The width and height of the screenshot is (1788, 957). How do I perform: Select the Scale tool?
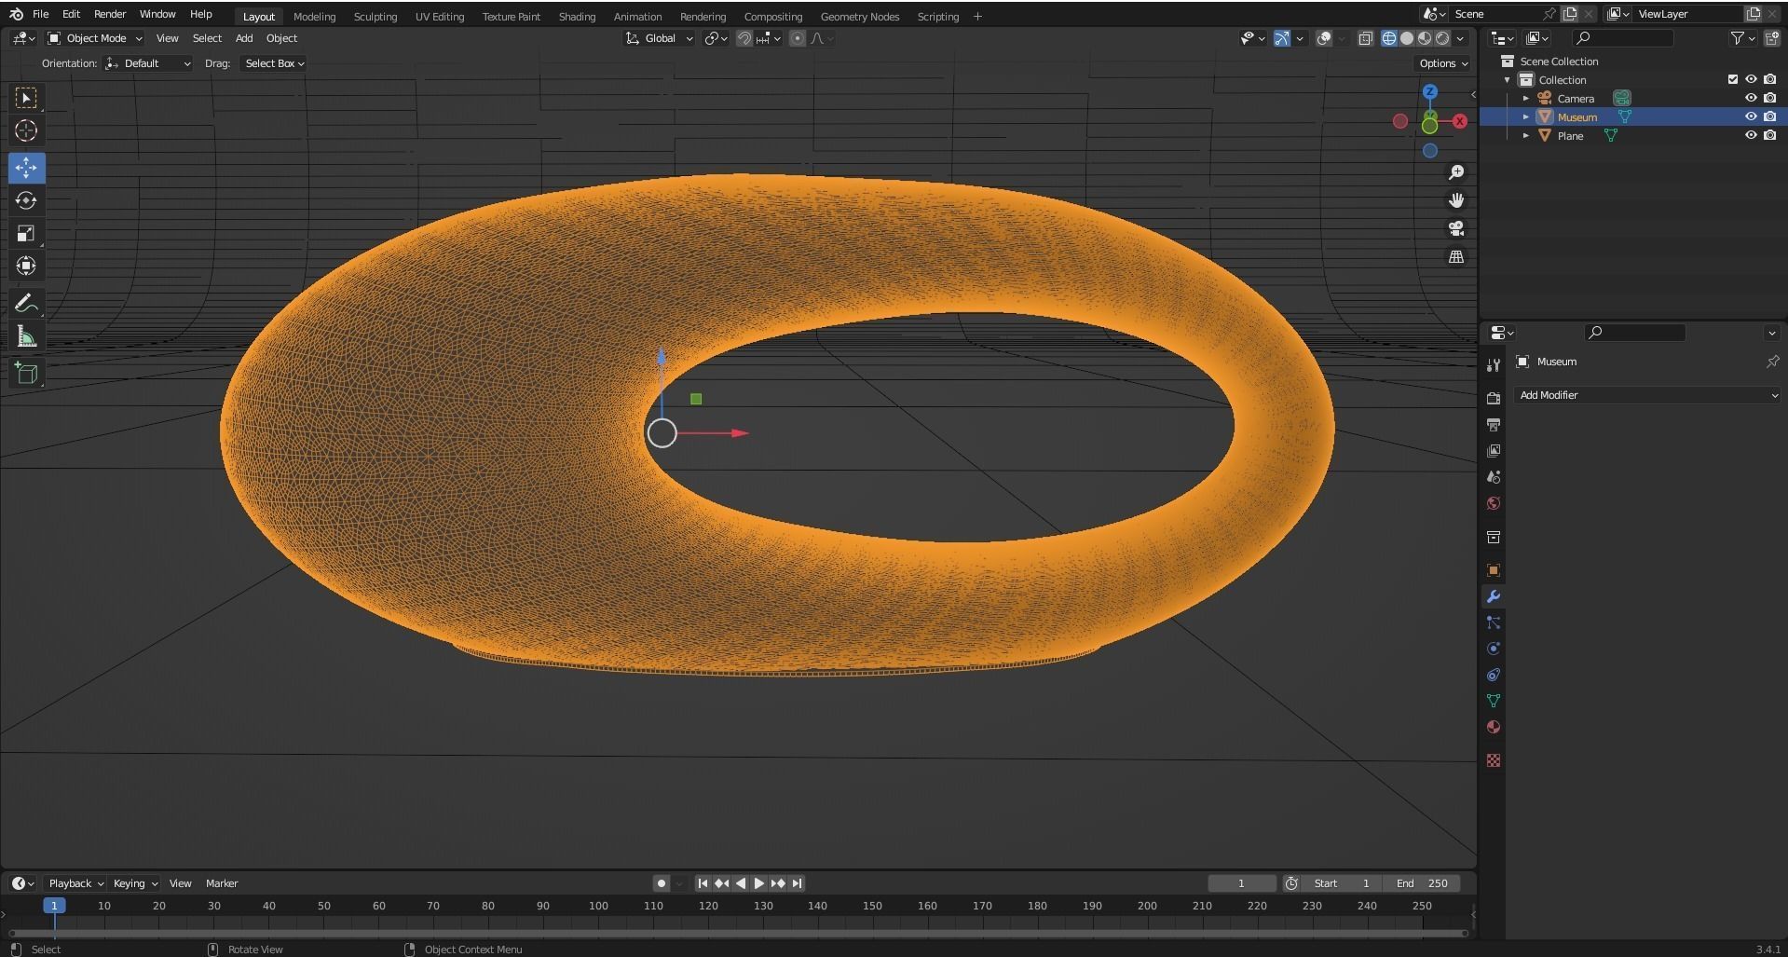point(26,233)
